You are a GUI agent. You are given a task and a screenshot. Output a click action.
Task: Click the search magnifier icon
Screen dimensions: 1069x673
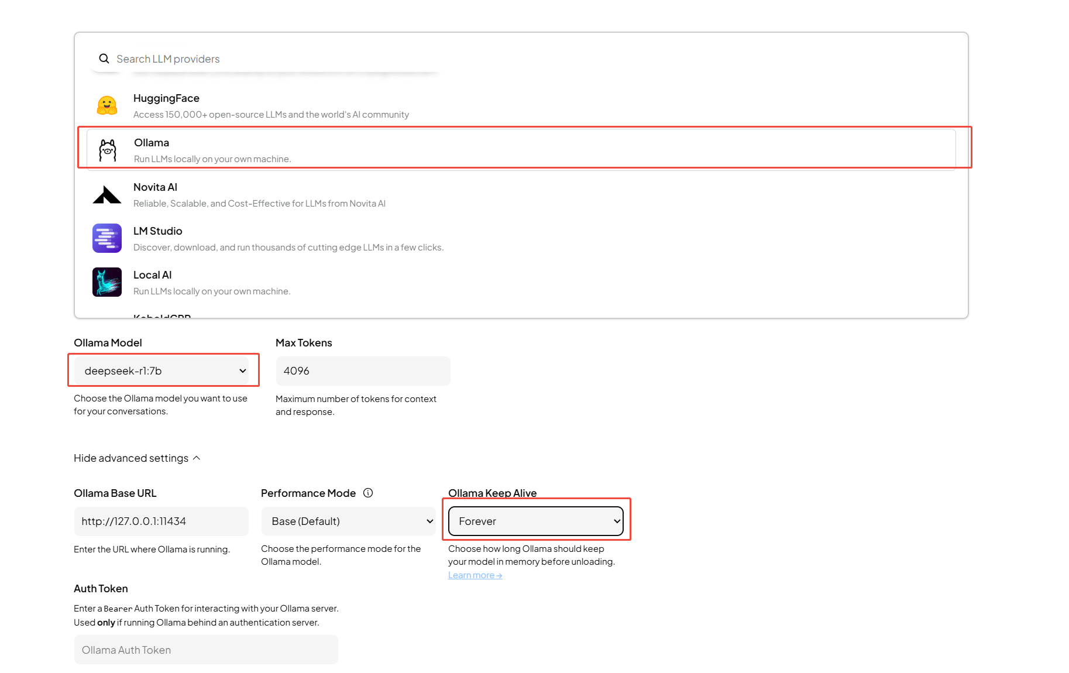pos(104,59)
